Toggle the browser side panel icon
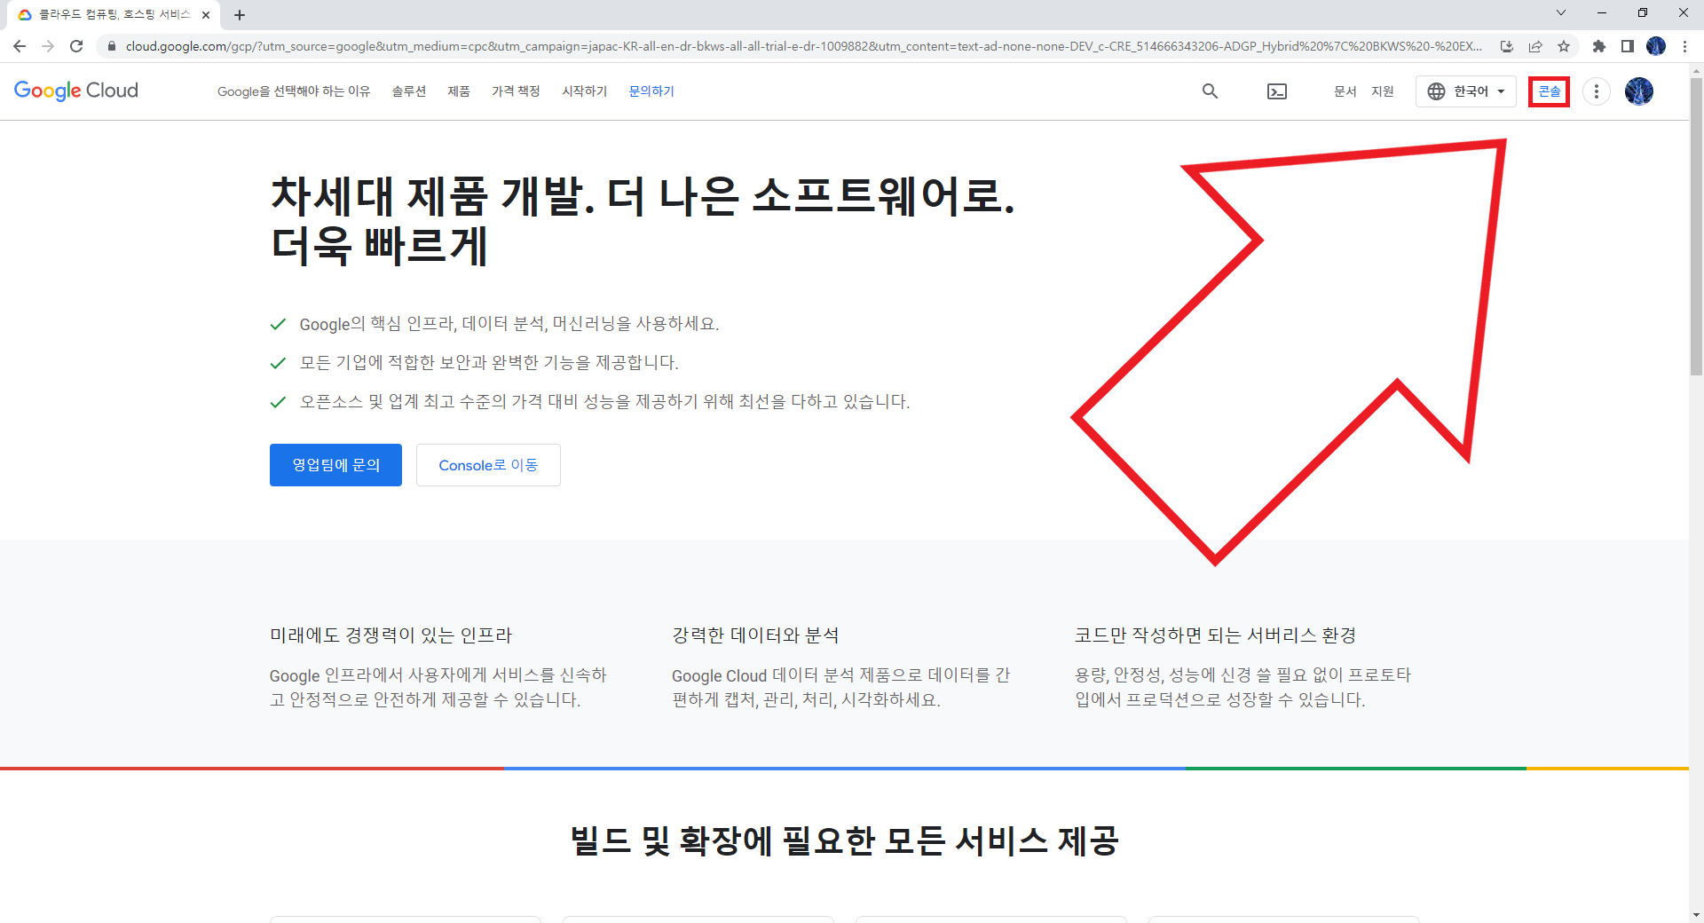Image resolution: width=1704 pixels, height=923 pixels. tap(1628, 46)
